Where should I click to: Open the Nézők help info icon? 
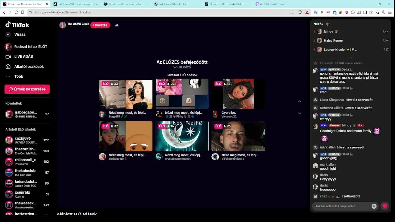coord(328,24)
